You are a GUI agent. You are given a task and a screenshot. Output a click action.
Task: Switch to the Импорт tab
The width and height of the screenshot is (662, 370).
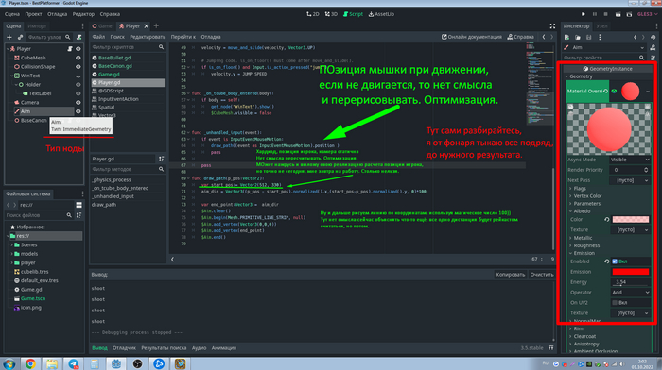[x=37, y=26]
